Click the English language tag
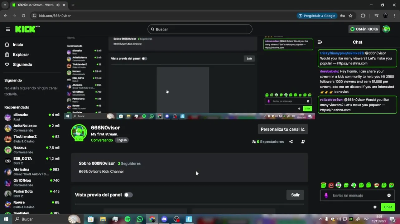 click(x=122, y=140)
